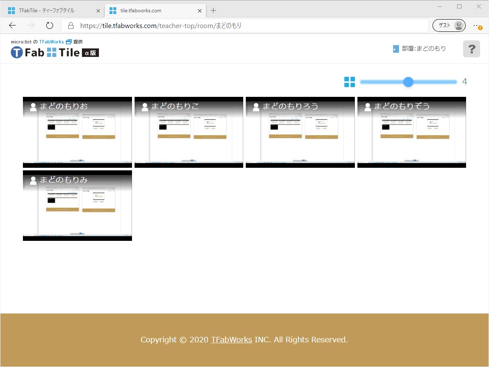Click the help question mark button

click(x=471, y=49)
